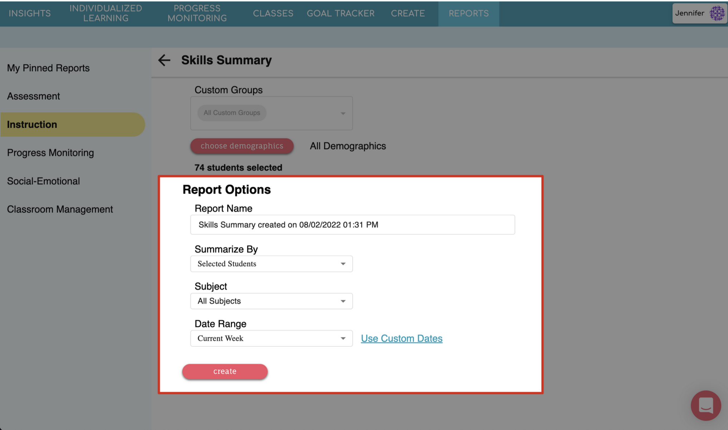Go to the Insights tab
This screenshot has width=728, height=430.
tap(30, 14)
